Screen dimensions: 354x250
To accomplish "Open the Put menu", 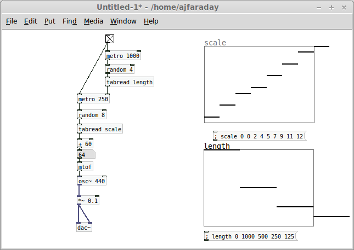I will 49,21.
